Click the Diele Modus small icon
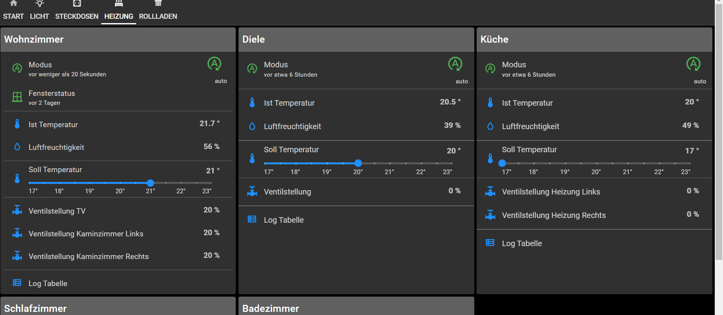Image resolution: width=723 pixels, height=315 pixels. click(252, 68)
